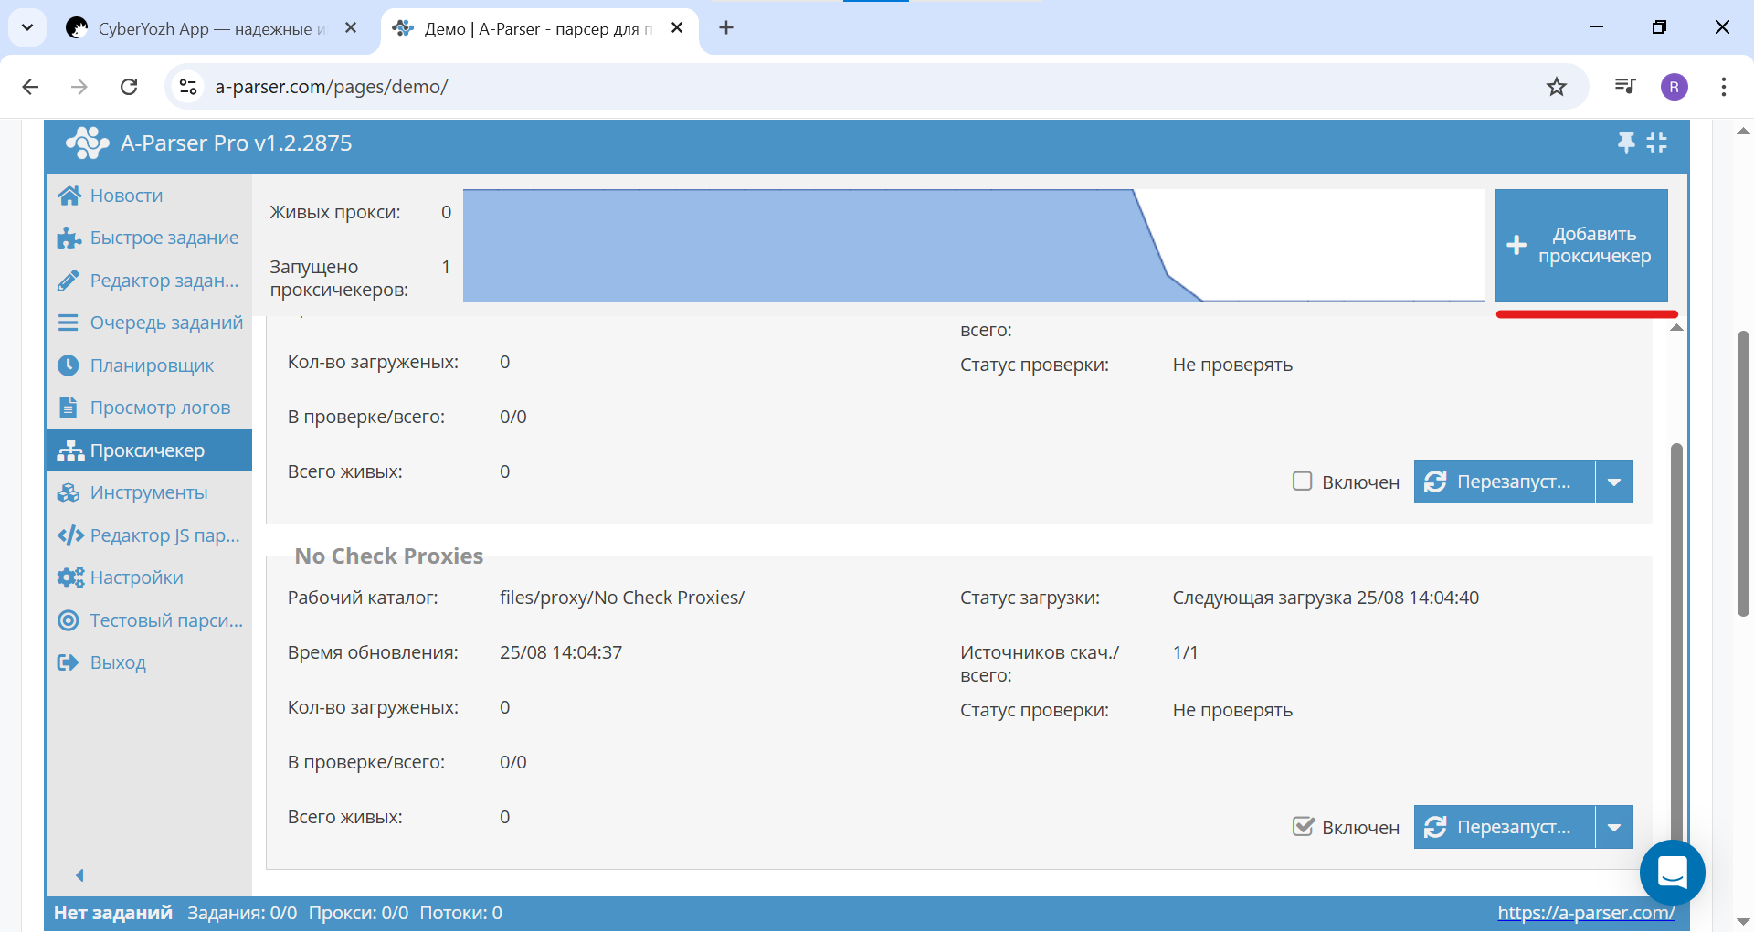Go to Настройки in the sidebar
This screenshot has width=1754, height=932.
coord(136,577)
